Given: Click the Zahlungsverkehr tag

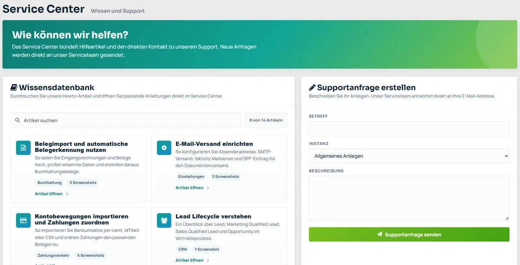Looking at the screenshot, I should (x=53, y=255).
